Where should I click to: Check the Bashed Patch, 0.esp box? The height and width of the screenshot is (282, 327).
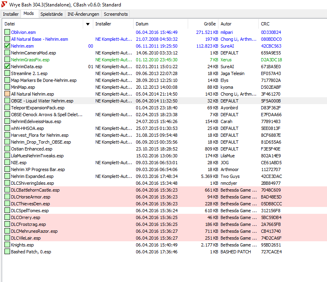pyautogui.click(x=7, y=252)
